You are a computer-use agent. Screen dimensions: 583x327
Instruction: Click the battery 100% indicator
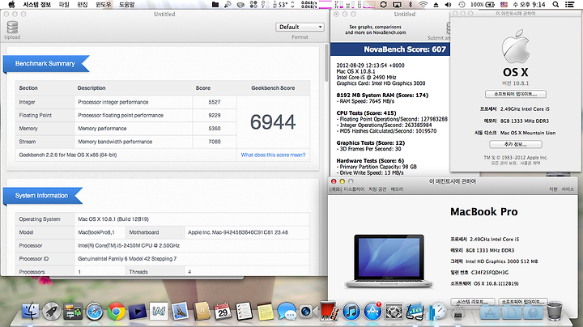(x=483, y=5)
